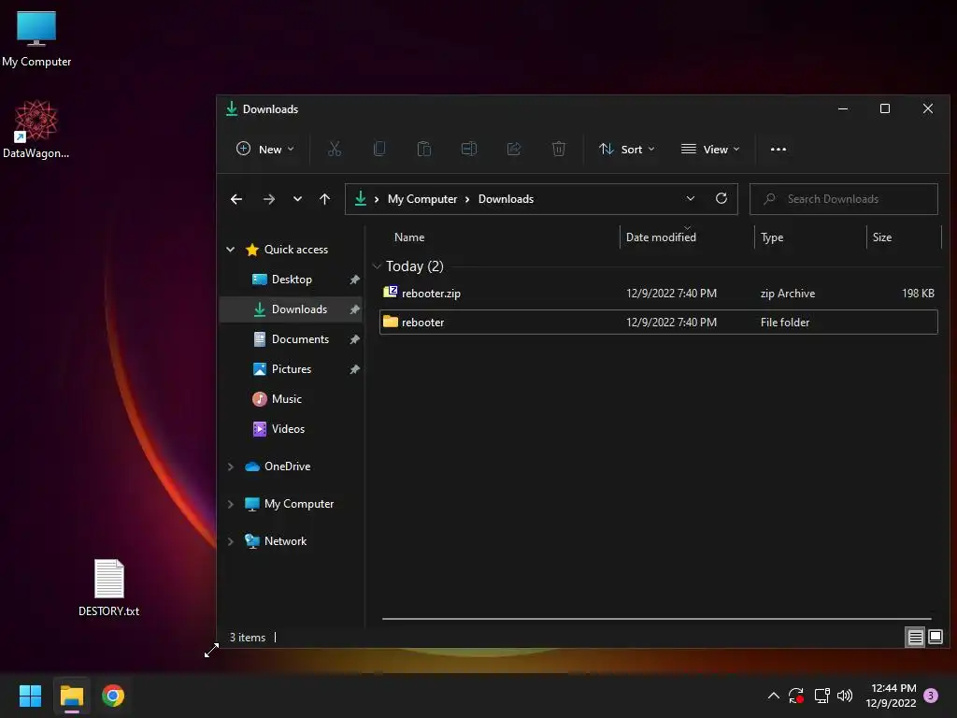The height and width of the screenshot is (718, 957).
Task: Click the Share icon in toolbar
Action: tap(514, 149)
